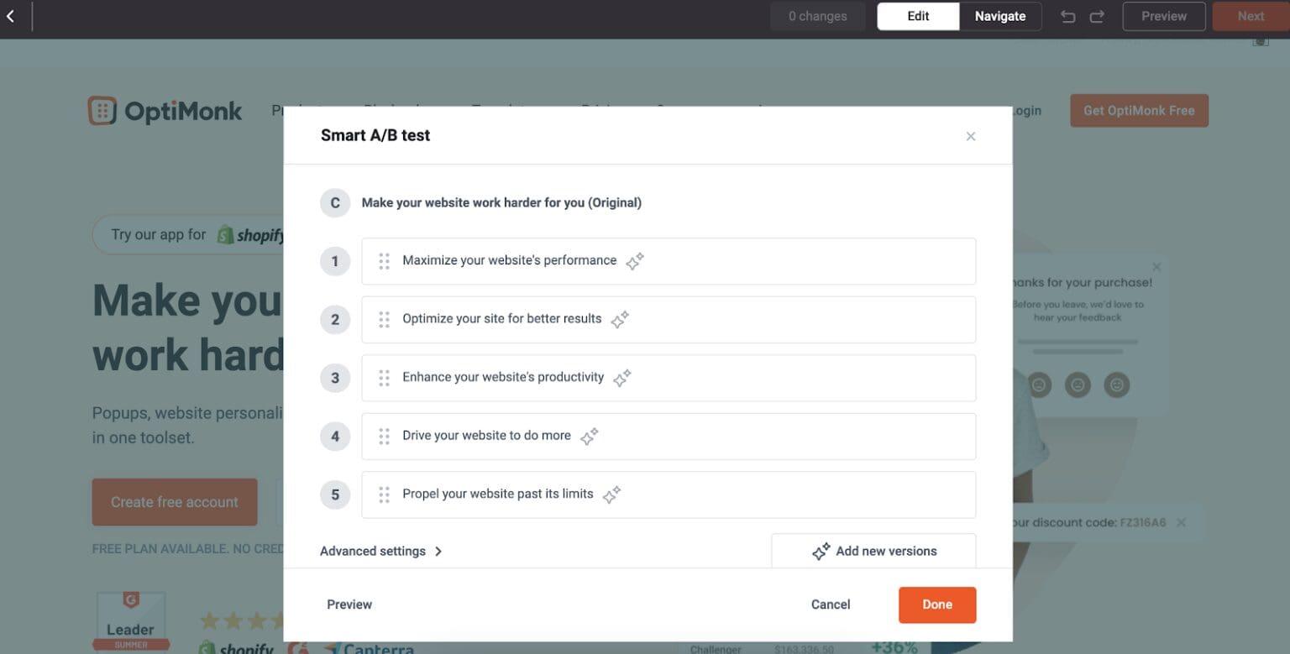Click the AI rewrite icon next to "Drive your website to do more"
Viewport: 1290px width, 654px height.
point(589,437)
